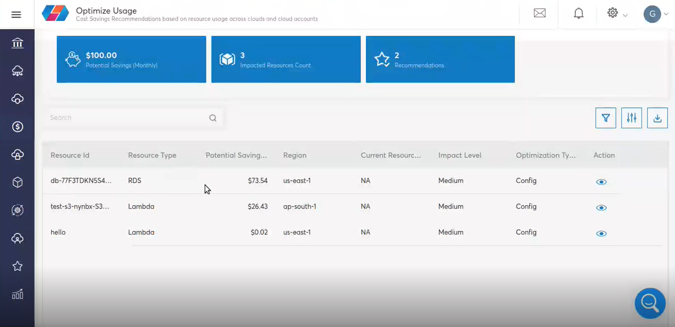Click the piggy bank savings icon
675x327 pixels.
(73, 59)
